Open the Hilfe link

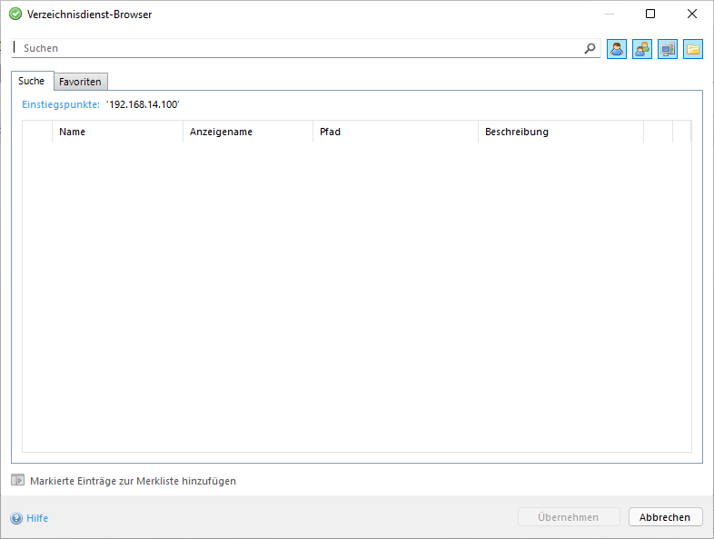pos(37,518)
